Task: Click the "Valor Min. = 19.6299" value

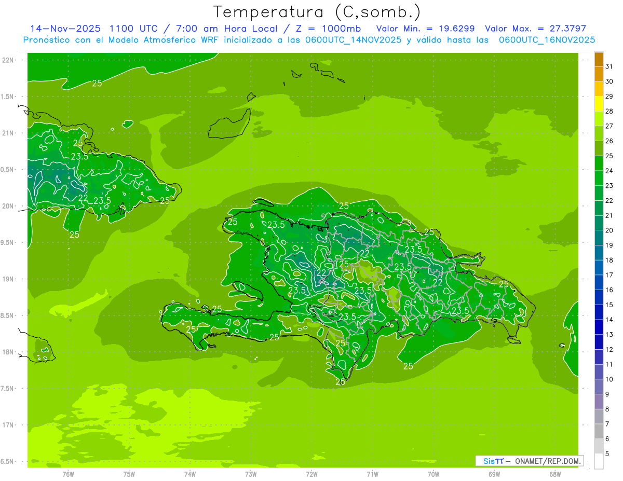Action: click(425, 29)
